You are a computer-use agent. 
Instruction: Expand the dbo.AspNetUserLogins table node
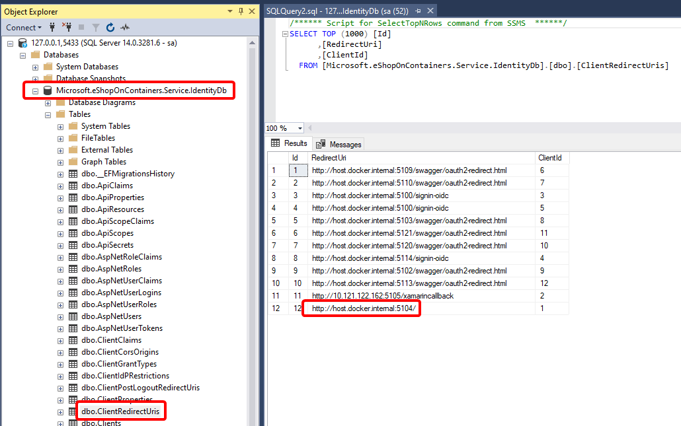60,294
